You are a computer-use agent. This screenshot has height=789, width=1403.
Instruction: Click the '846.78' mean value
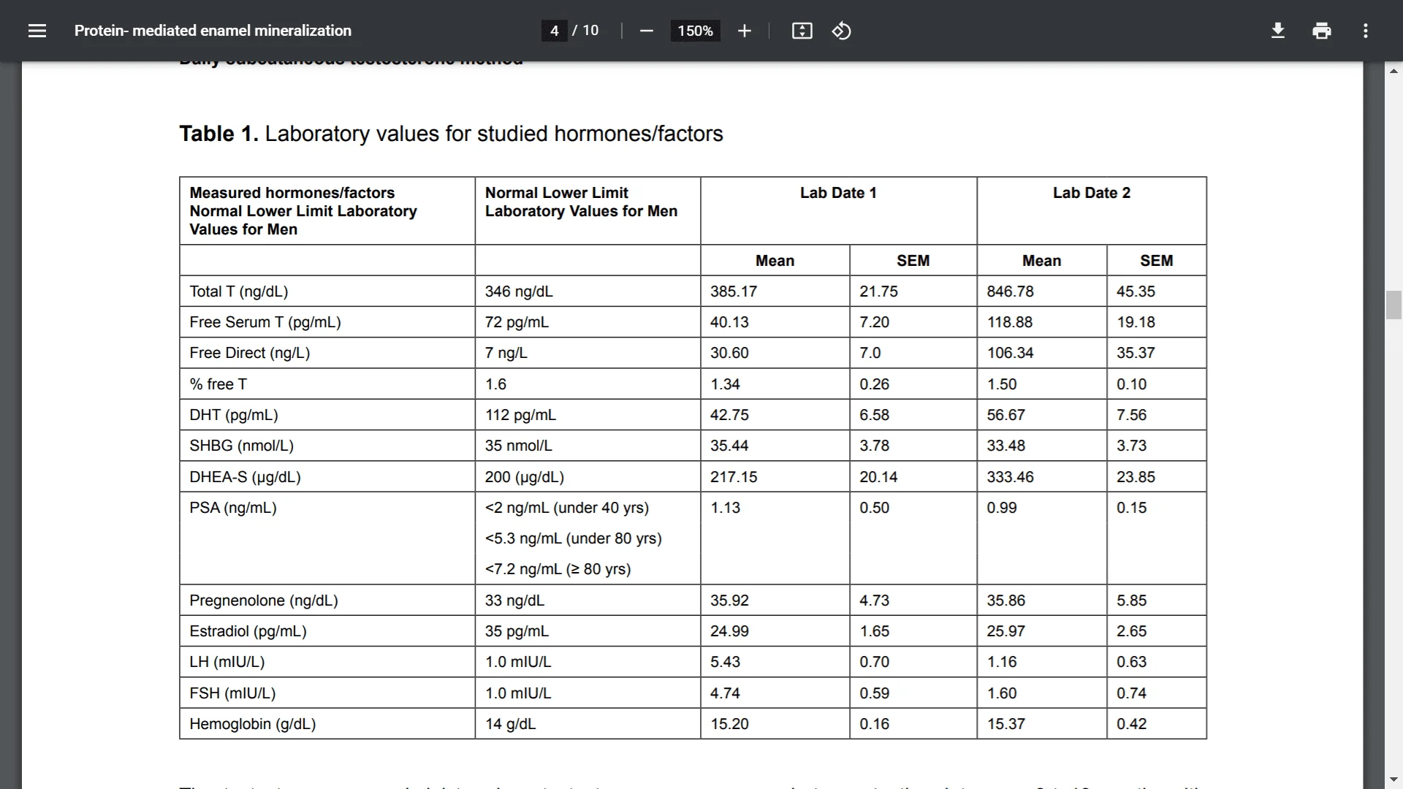pos(1010,291)
